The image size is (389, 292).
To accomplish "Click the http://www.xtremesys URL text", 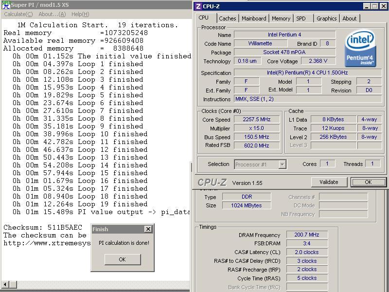I will (x=47, y=243).
